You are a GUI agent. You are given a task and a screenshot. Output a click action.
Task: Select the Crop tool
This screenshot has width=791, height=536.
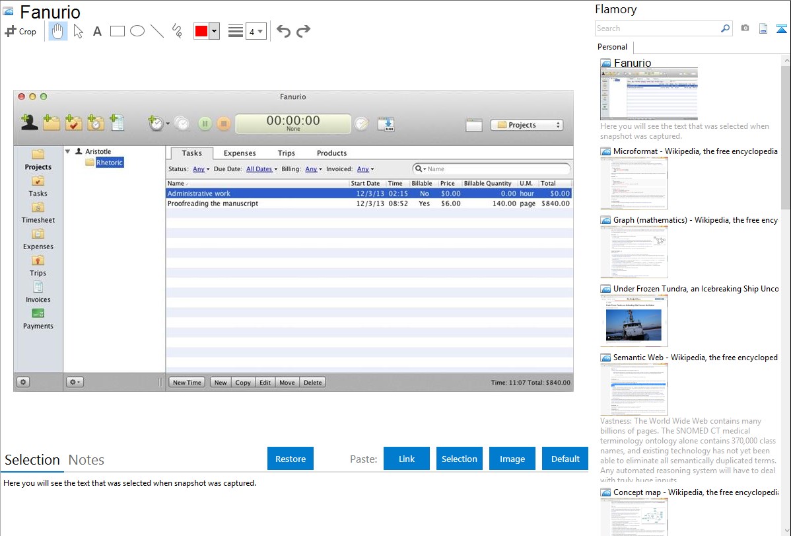[20, 31]
